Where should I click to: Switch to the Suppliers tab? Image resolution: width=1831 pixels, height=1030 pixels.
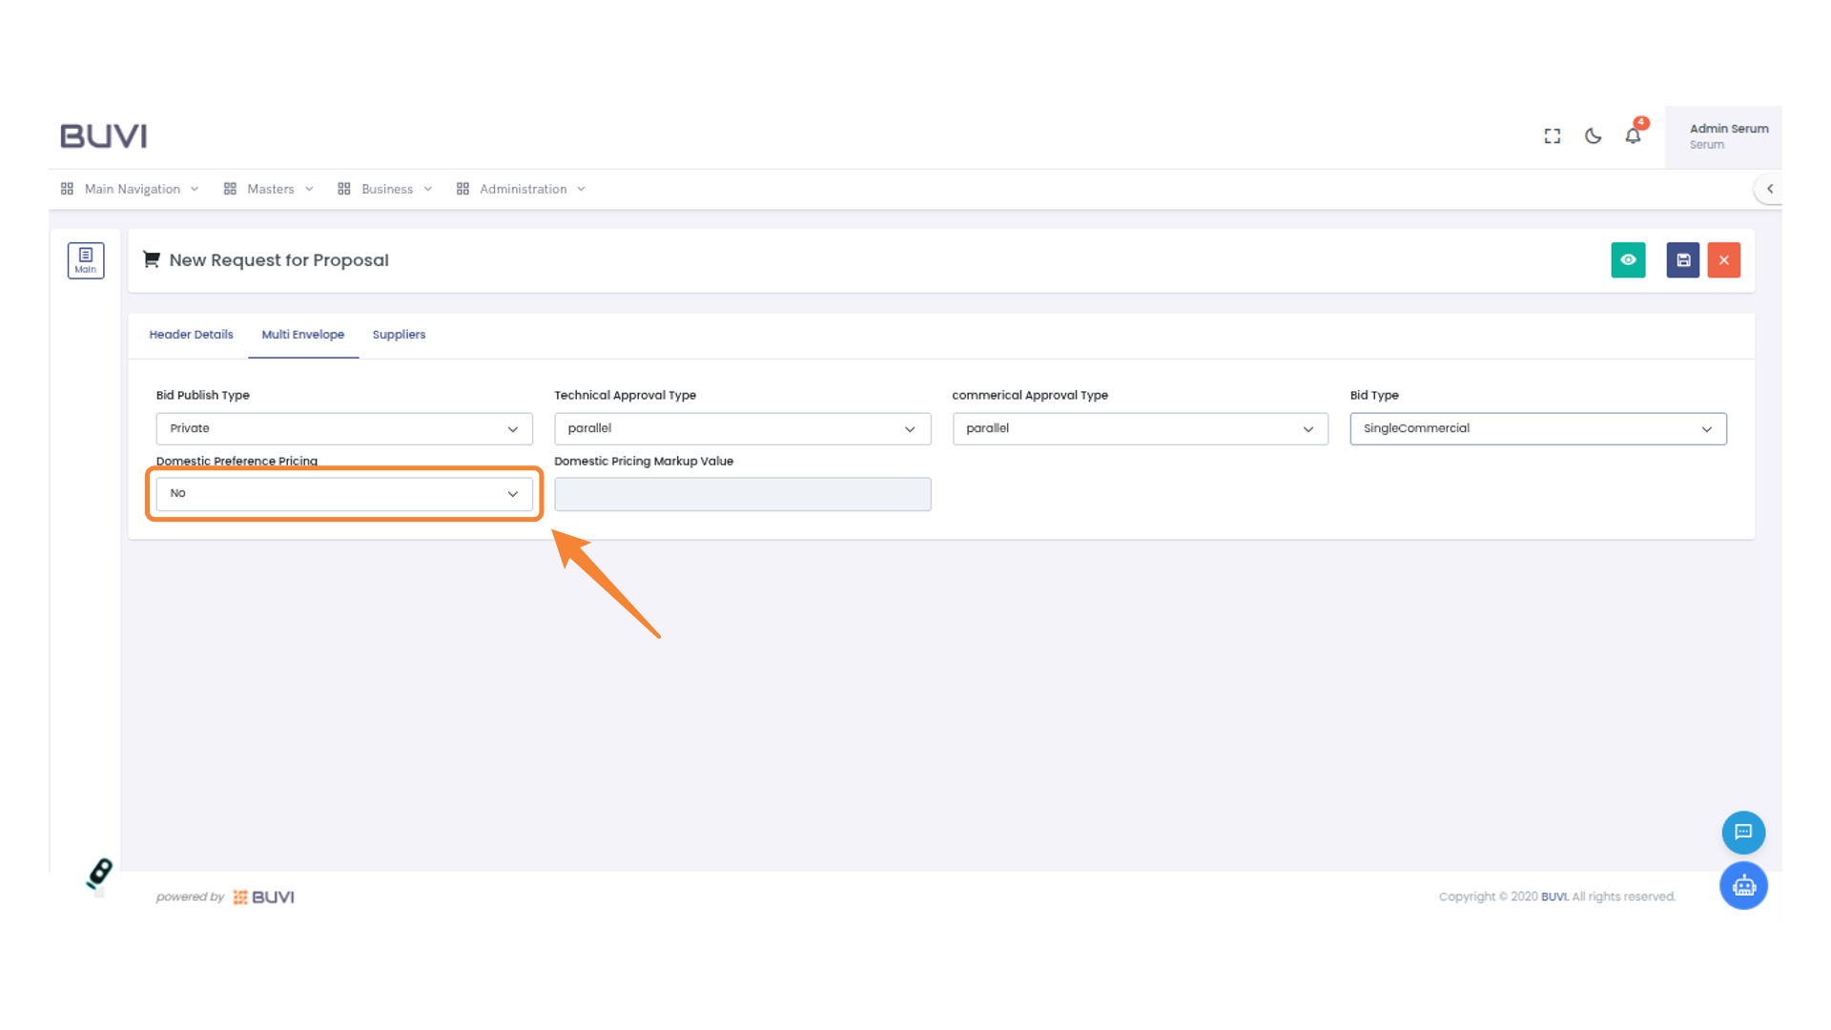[399, 335]
